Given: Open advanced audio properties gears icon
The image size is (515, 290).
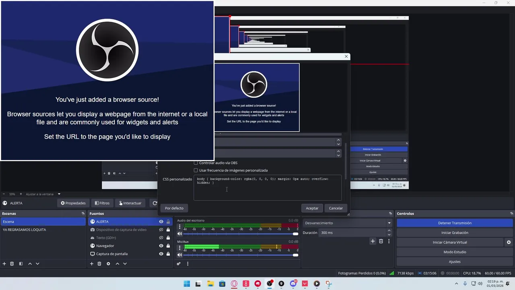Looking at the screenshot, I should coord(179,264).
